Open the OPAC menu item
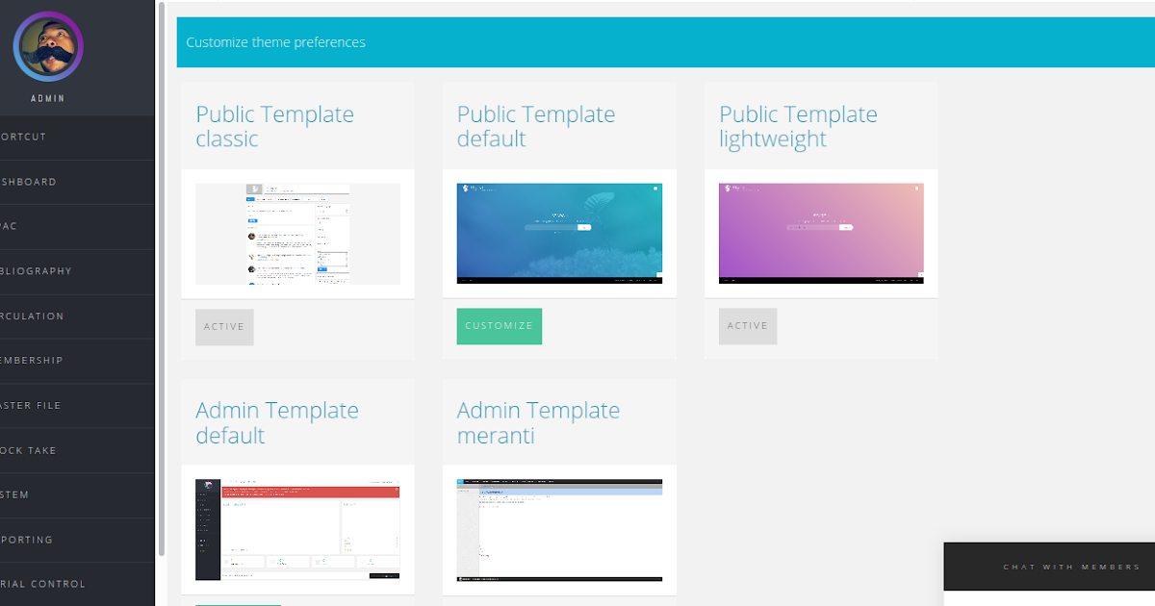The image size is (1155, 606). pos(38,226)
